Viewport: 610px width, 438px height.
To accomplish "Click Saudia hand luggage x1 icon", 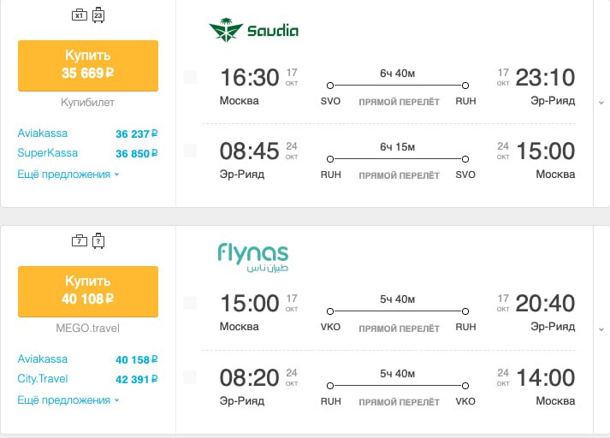I will (x=80, y=15).
